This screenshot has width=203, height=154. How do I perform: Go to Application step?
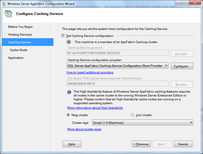coord(16,58)
